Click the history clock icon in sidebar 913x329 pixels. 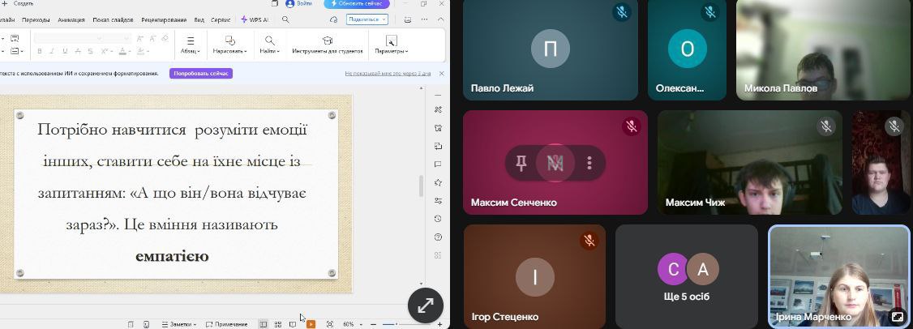click(438, 218)
